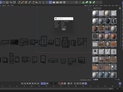Click the Record Active Objects button
The height and width of the screenshot is (92, 123).
click(59, 83)
